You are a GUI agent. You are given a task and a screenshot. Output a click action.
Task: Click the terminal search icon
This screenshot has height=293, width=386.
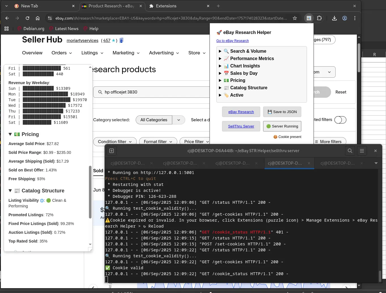coord(350,151)
